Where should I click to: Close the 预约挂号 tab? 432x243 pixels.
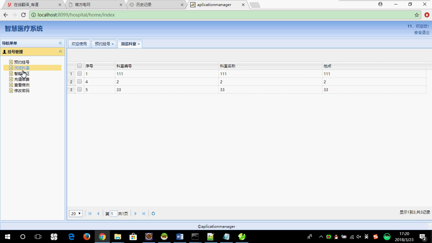pyautogui.click(x=113, y=44)
